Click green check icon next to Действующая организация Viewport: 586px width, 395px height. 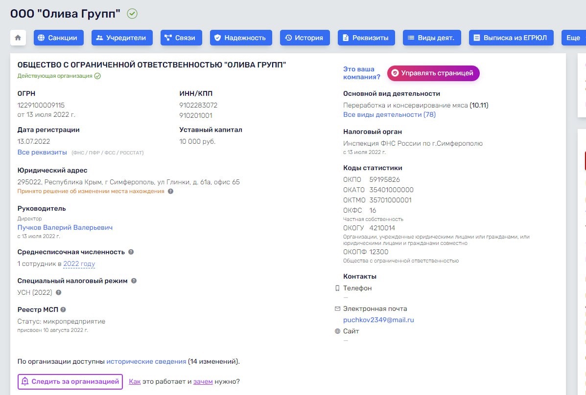pyautogui.click(x=97, y=76)
